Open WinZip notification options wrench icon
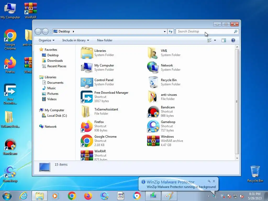Screen dimensions: 268x201 (209, 181)
